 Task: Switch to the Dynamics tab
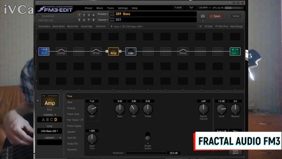point(72,150)
